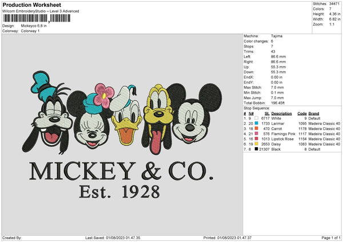Click the Carrot brand 'Madeira Classic 40'
The image size is (343, 242).
(324, 129)
